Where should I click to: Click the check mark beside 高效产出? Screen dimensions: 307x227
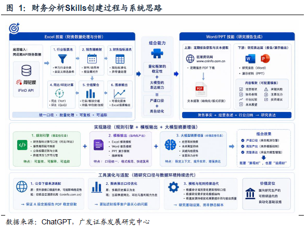(x=242, y=146)
